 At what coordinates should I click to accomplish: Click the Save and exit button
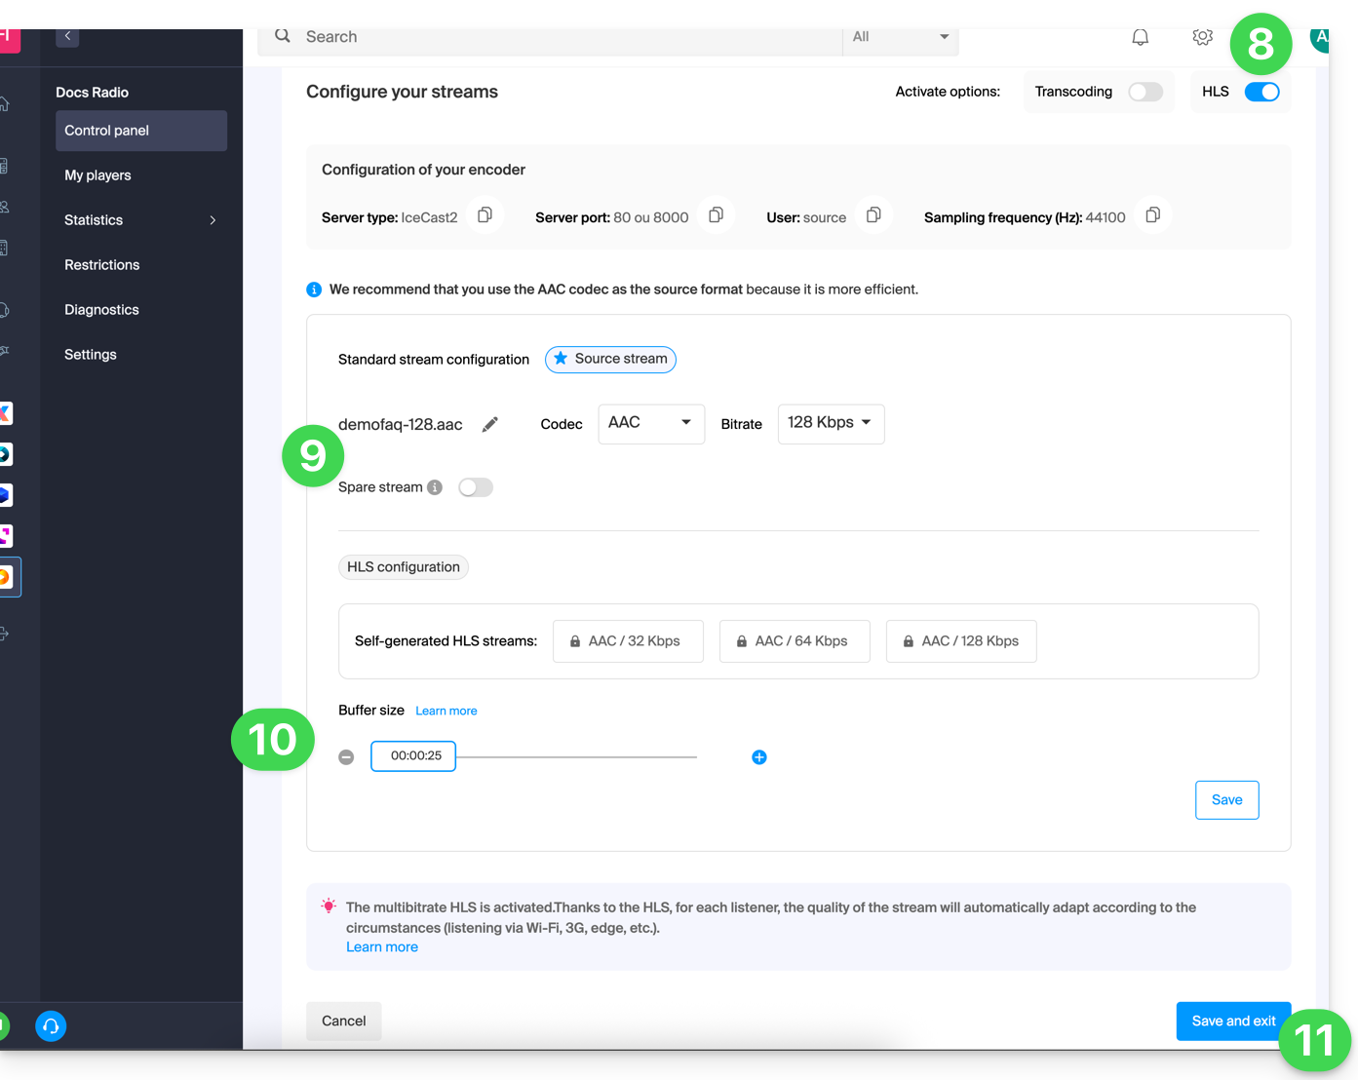click(x=1232, y=1021)
